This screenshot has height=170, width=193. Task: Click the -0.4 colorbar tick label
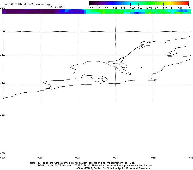(x=139, y=8)
